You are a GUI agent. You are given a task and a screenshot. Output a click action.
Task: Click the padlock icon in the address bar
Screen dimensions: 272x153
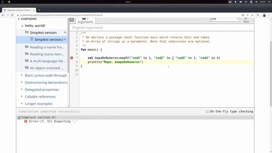(18, 15)
